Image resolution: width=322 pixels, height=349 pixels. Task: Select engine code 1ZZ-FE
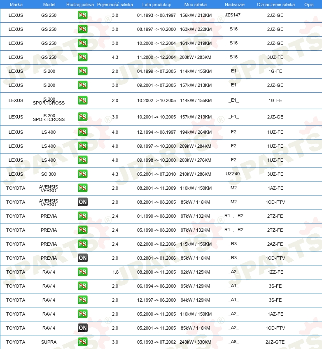click(x=275, y=272)
